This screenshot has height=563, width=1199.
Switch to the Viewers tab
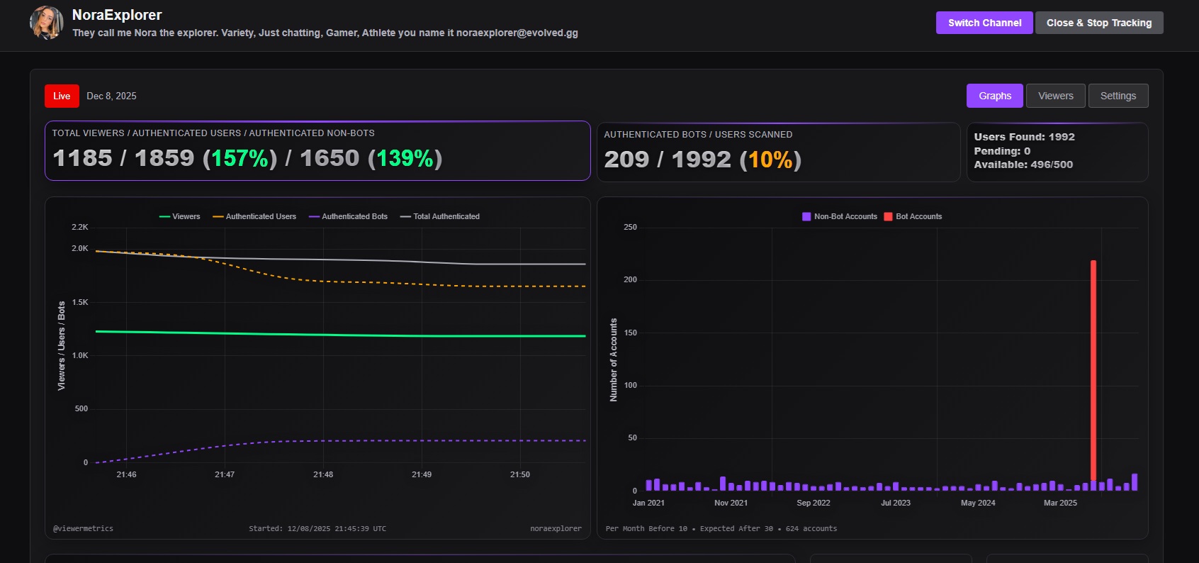(x=1056, y=96)
